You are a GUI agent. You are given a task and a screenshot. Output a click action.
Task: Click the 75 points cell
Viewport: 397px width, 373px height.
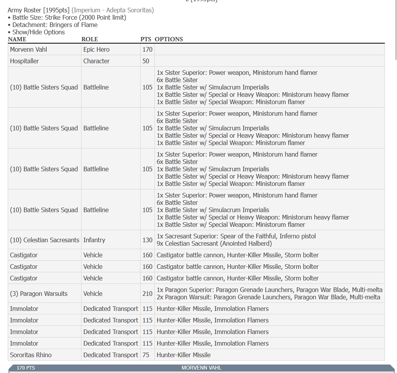[x=148, y=355]
